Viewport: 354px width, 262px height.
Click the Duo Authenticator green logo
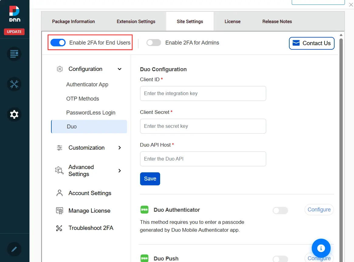pos(145,210)
